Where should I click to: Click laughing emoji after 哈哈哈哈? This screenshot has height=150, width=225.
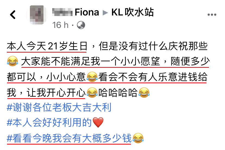tap(144, 92)
